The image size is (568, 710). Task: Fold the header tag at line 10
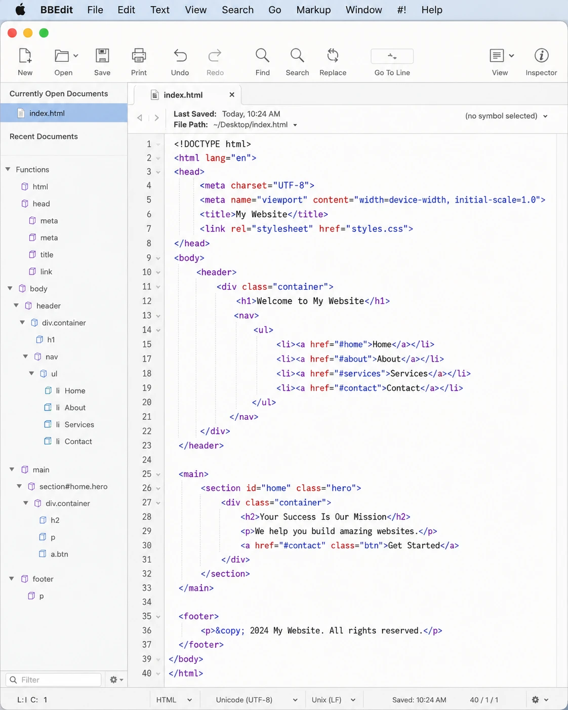(x=158, y=272)
